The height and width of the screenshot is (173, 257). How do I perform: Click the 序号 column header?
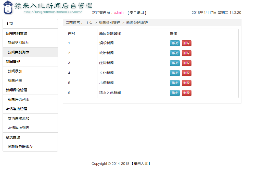pos(82,33)
